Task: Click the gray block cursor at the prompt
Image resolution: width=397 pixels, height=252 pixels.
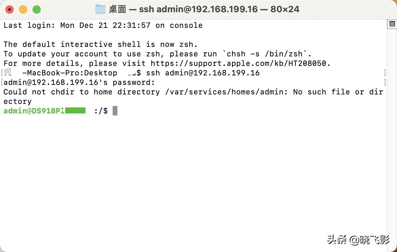Action: click(x=115, y=111)
